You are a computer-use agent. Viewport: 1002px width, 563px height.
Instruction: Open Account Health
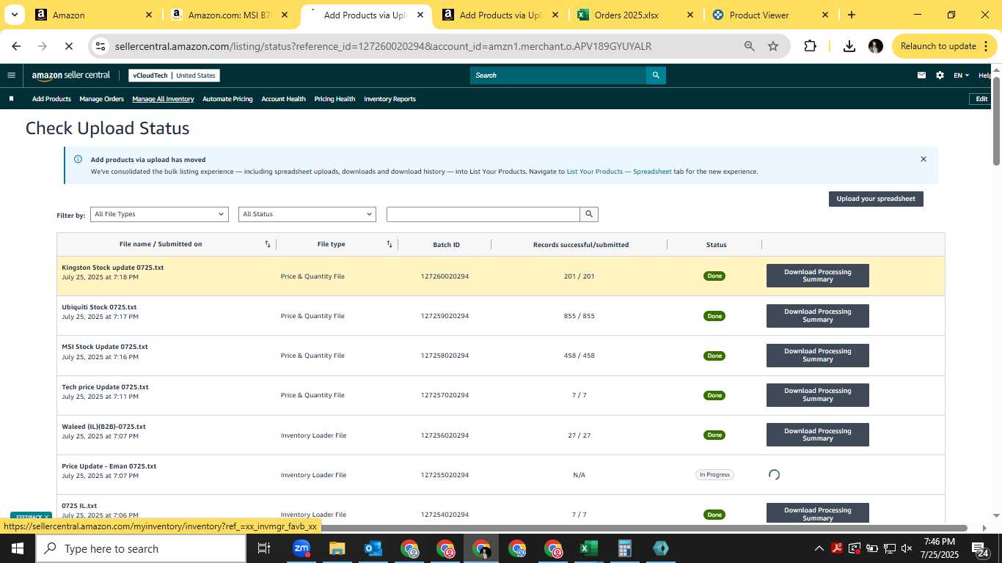283,99
